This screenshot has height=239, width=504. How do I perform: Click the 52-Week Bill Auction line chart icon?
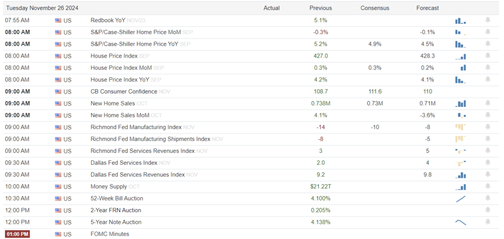461,199
